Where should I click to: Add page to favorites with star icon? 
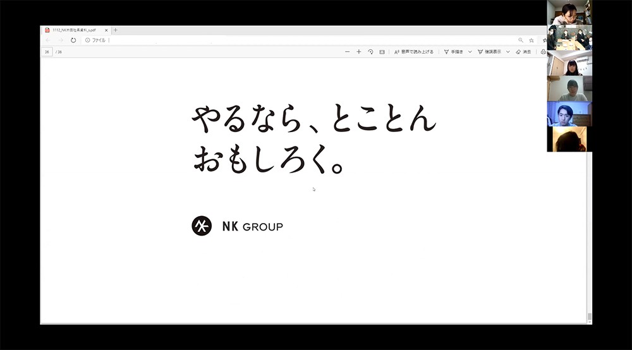click(532, 40)
